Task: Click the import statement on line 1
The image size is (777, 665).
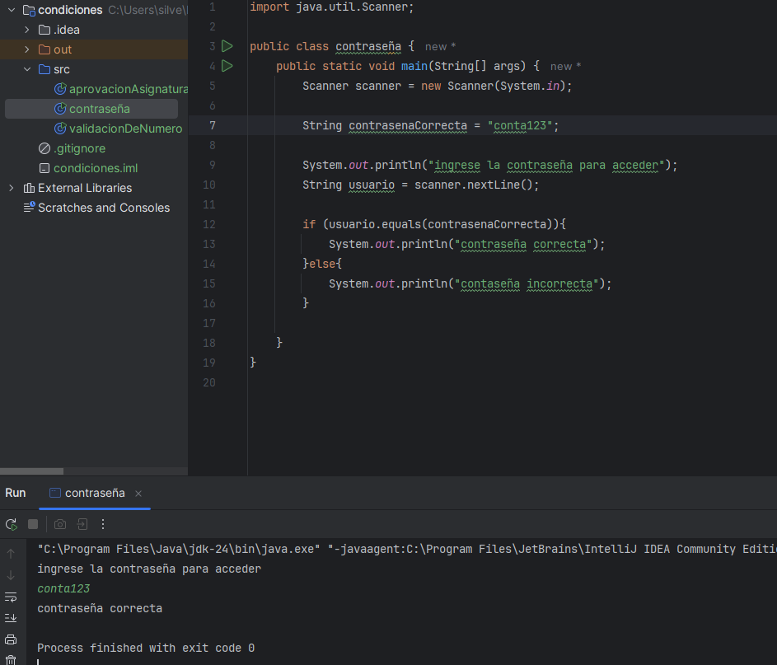Action: point(331,7)
